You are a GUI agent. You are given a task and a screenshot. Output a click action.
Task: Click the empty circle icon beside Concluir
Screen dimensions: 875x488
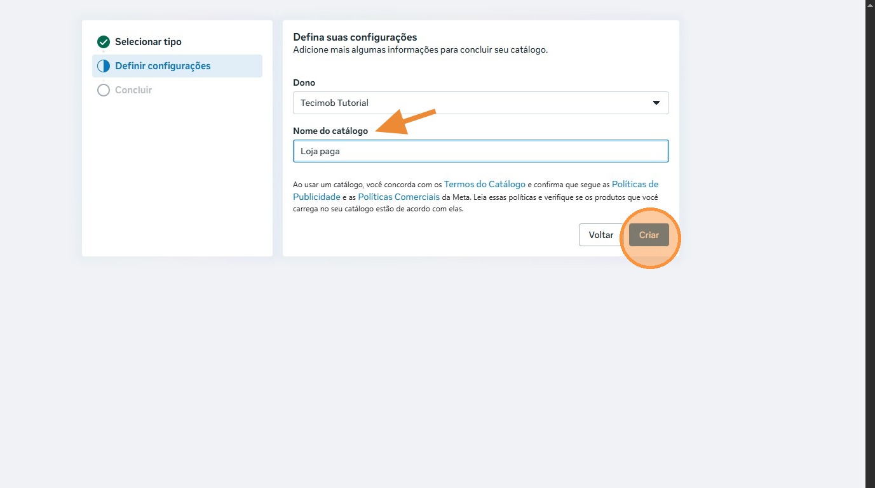point(104,90)
